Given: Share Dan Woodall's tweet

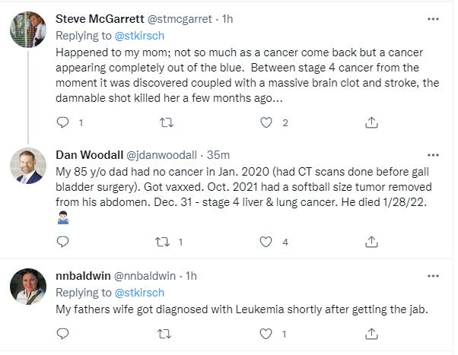Looking at the screenshot, I should pos(371,242).
